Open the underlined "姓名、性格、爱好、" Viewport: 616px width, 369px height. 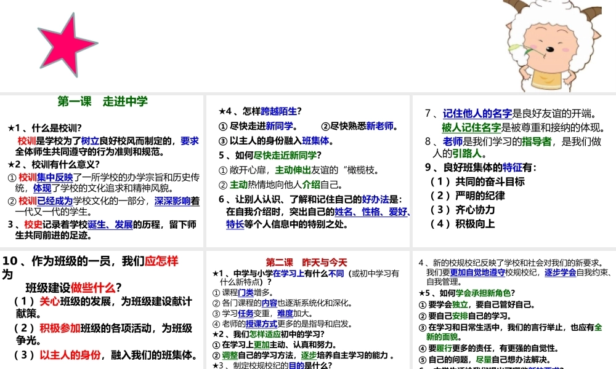[x=373, y=212]
